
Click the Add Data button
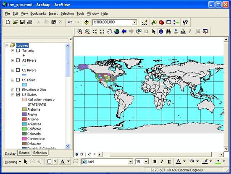tap(87, 22)
